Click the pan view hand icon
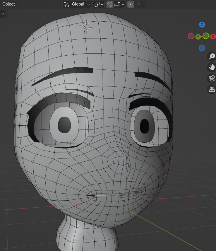Image resolution: width=216 pixels, height=251 pixels. pos(212,67)
